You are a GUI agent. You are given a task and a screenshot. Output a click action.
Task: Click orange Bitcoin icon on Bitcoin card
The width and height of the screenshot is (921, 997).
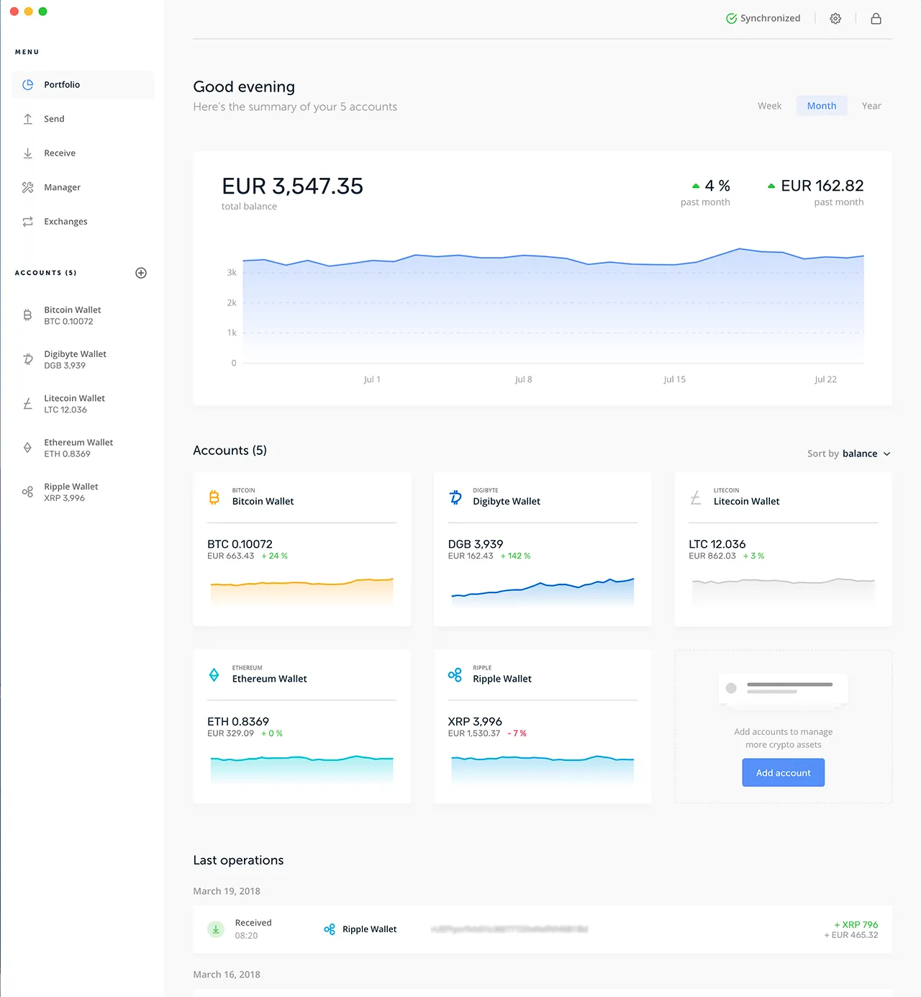point(214,497)
